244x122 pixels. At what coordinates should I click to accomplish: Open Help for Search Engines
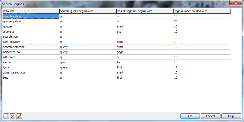pos(231,116)
